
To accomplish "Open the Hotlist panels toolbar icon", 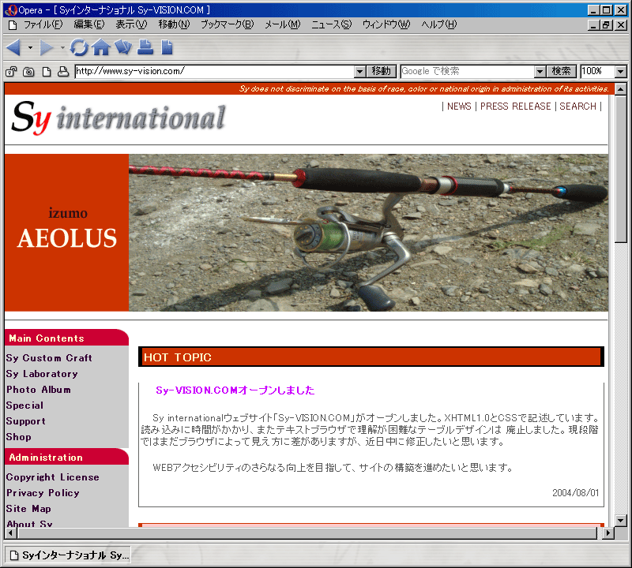I will click(x=123, y=47).
